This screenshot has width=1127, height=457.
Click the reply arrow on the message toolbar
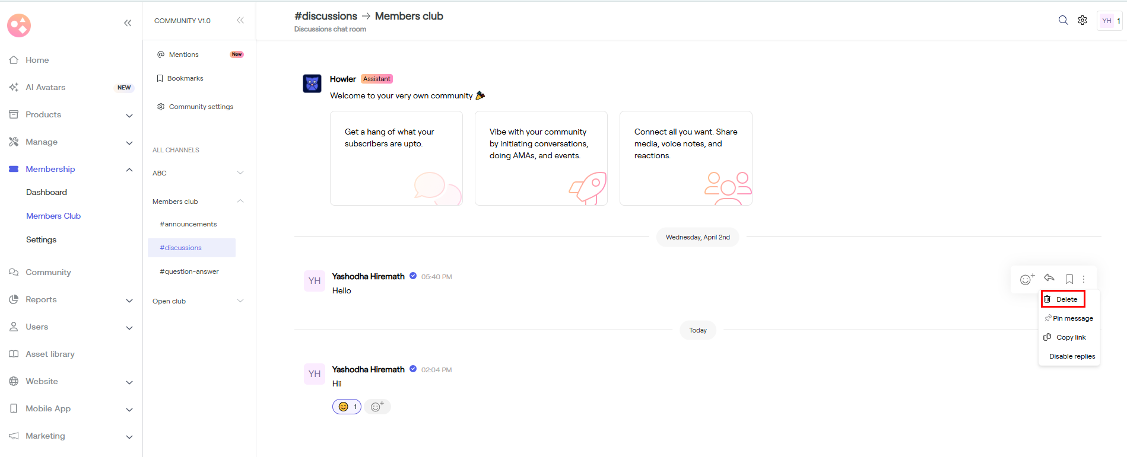(x=1049, y=279)
